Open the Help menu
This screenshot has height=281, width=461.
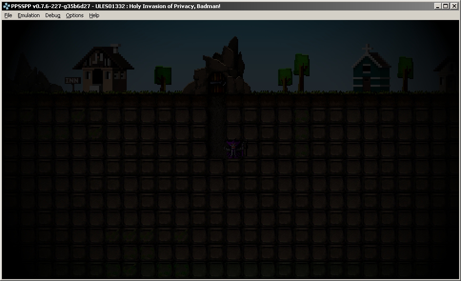[x=94, y=15]
